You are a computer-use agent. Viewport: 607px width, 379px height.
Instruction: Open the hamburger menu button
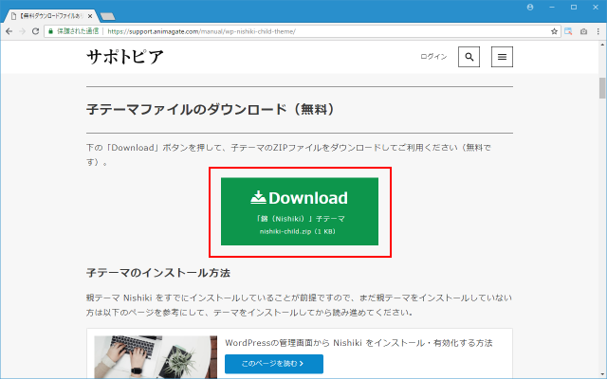(x=502, y=57)
